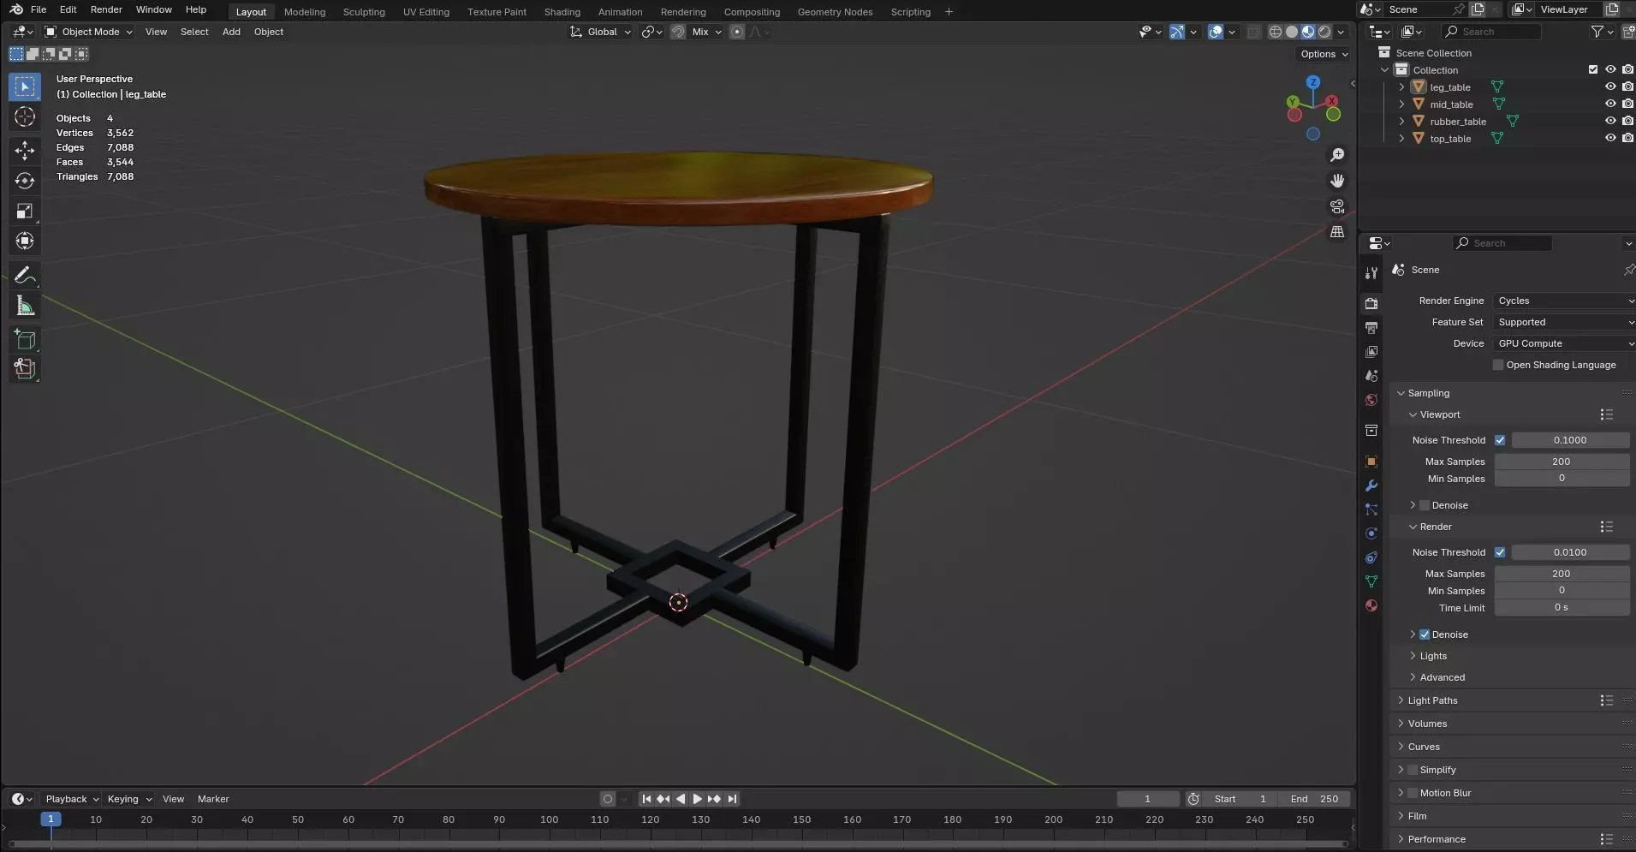Expand the Performance panel
This screenshot has height=852, width=1636.
point(1436,839)
